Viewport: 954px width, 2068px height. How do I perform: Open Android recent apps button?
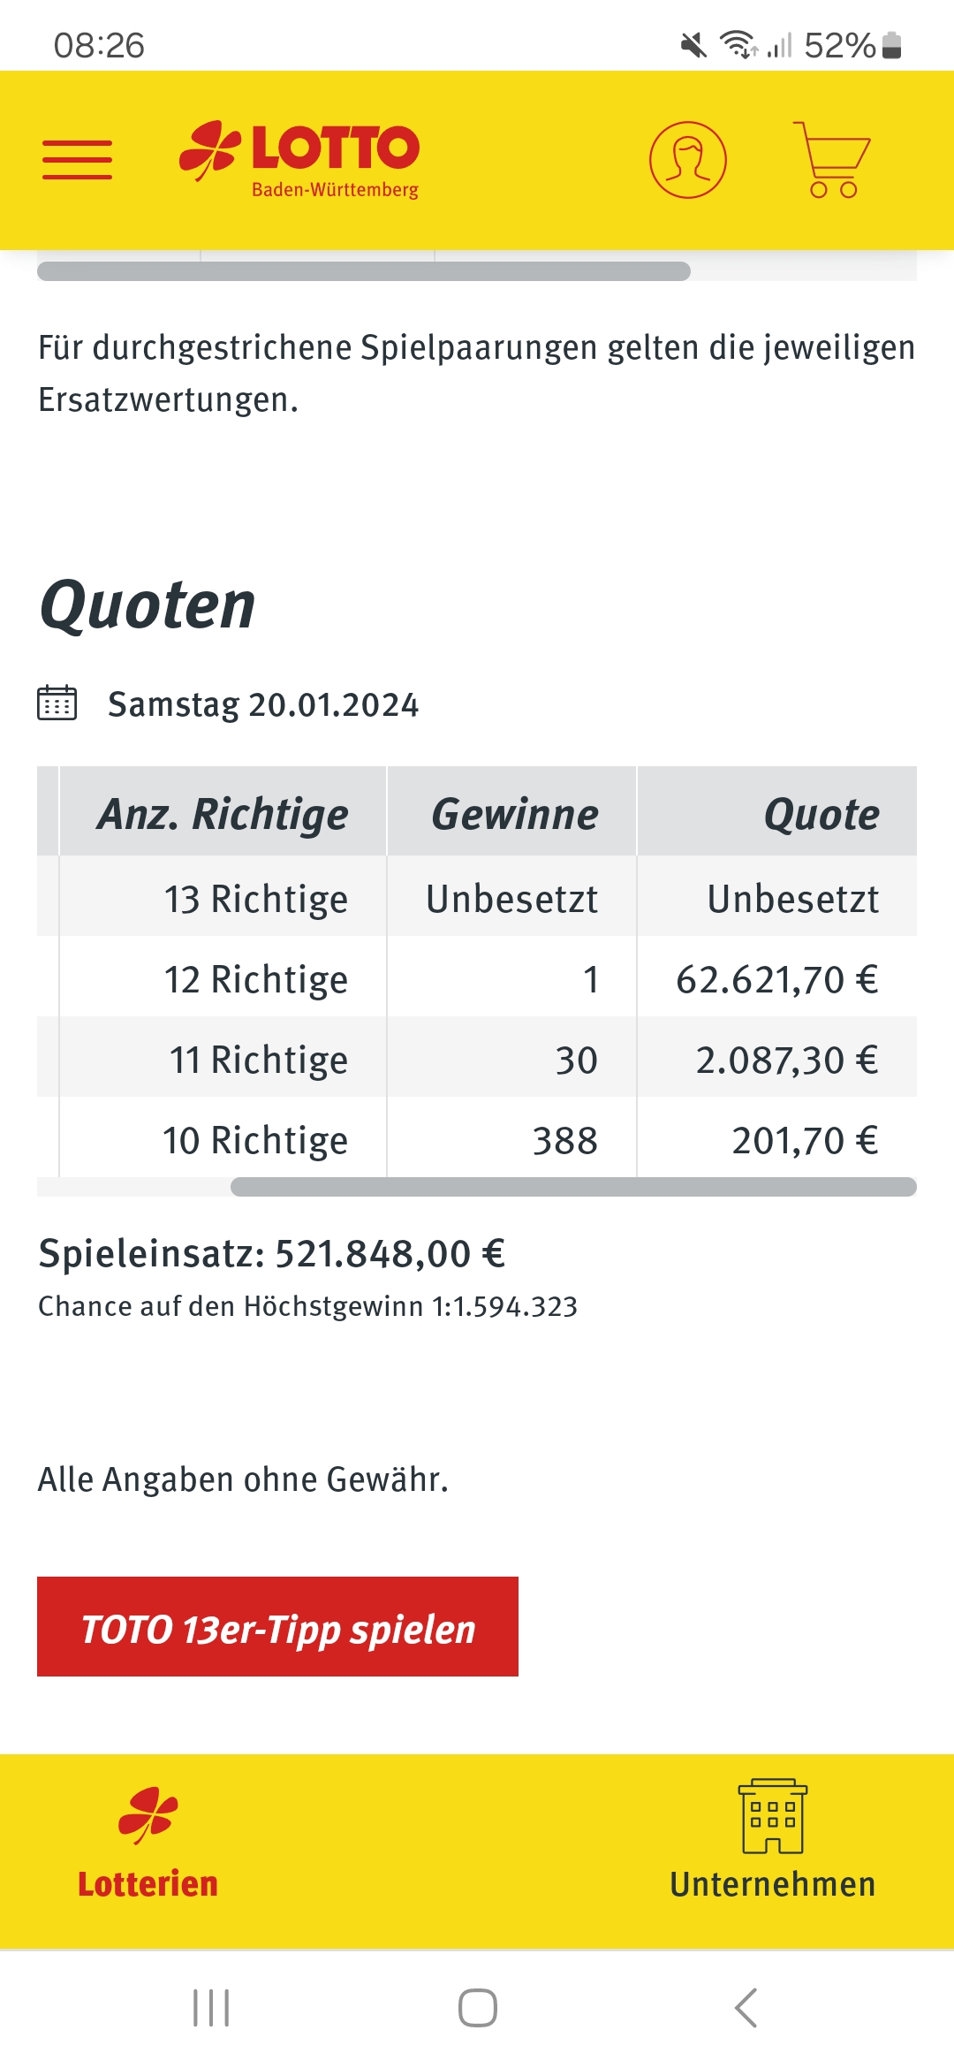[211, 2008]
